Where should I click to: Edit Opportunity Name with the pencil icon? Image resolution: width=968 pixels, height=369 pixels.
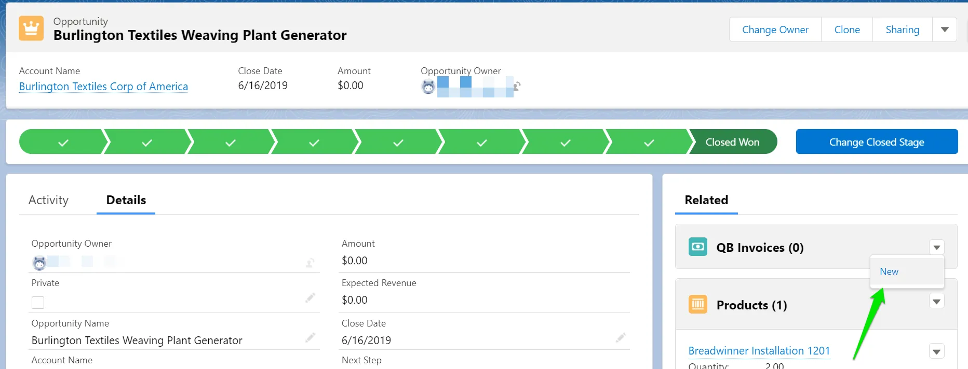(310, 338)
